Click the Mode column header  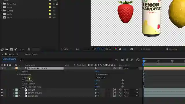67,65
